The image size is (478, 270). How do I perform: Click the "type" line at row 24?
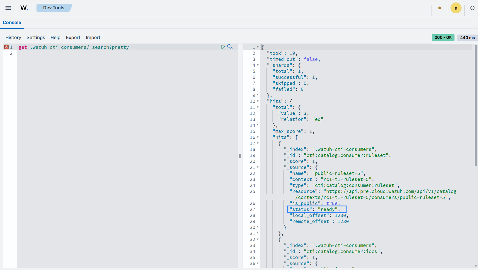tap(344, 185)
